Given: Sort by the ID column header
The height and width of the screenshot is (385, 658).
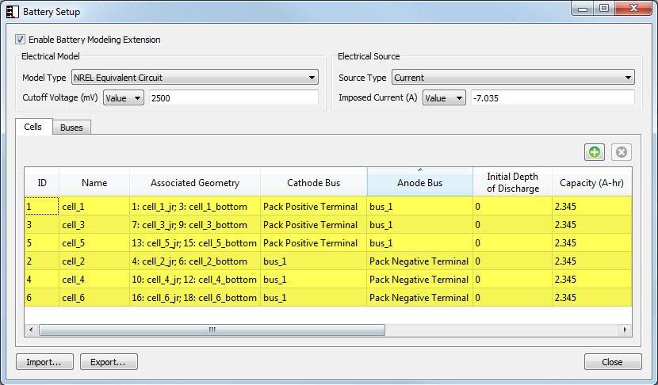Looking at the screenshot, I should tap(42, 183).
